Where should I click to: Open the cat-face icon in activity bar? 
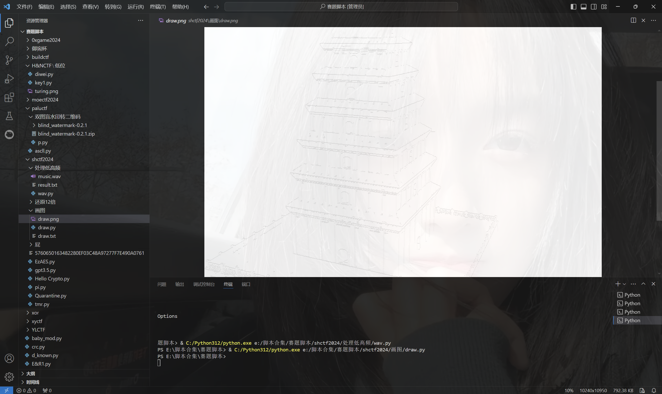point(9,135)
